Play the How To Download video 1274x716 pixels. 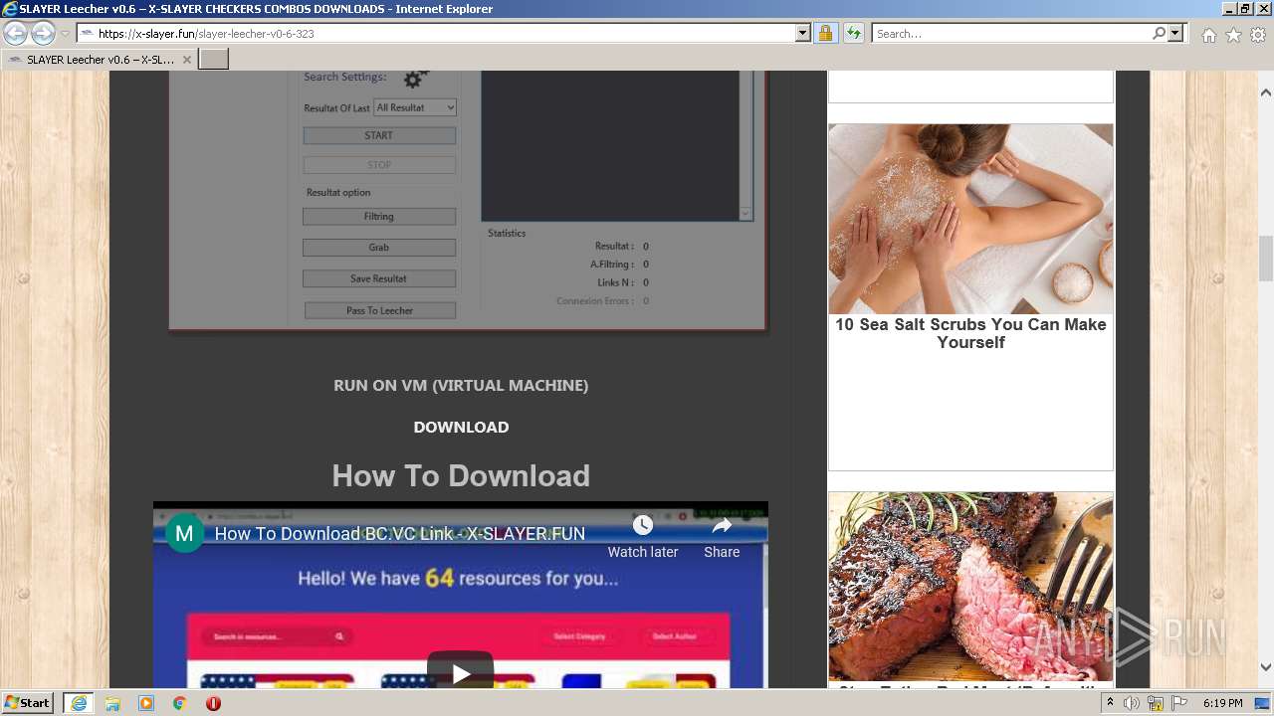pyautogui.click(x=460, y=672)
